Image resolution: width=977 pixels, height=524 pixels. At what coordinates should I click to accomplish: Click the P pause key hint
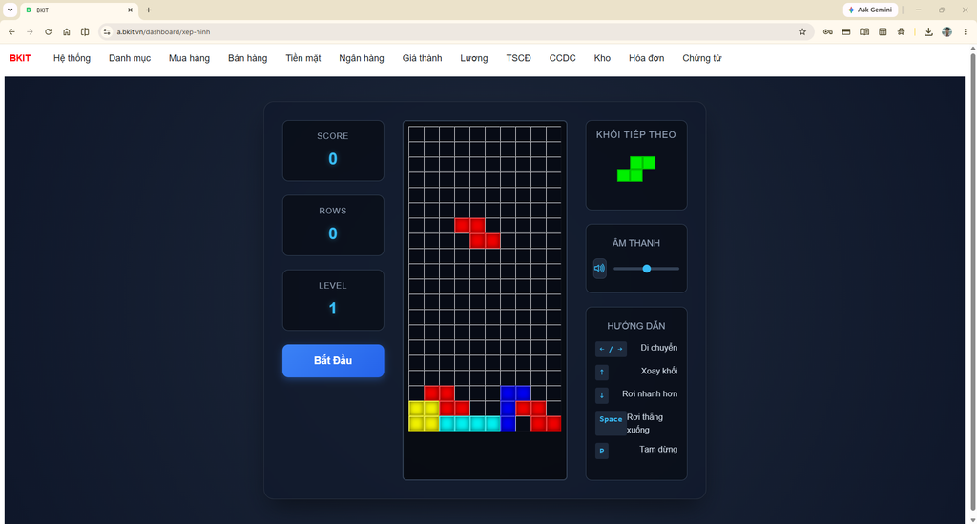pyautogui.click(x=602, y=451)
